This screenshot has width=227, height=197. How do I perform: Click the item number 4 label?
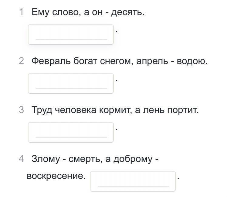pyautogui.click(x=21, y=159)
